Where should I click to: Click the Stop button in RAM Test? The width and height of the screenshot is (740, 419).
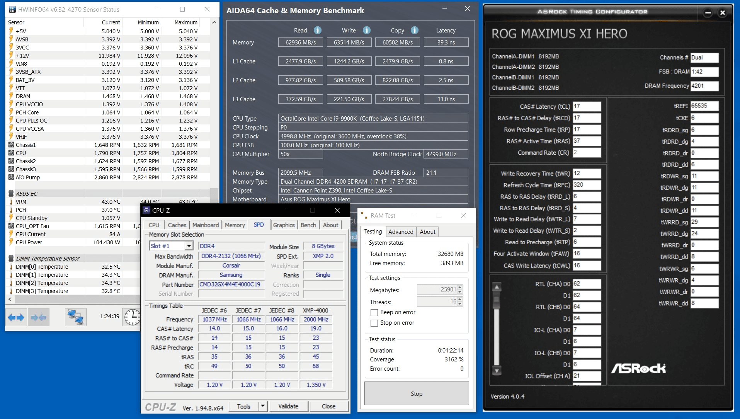[x=417, y=393]
